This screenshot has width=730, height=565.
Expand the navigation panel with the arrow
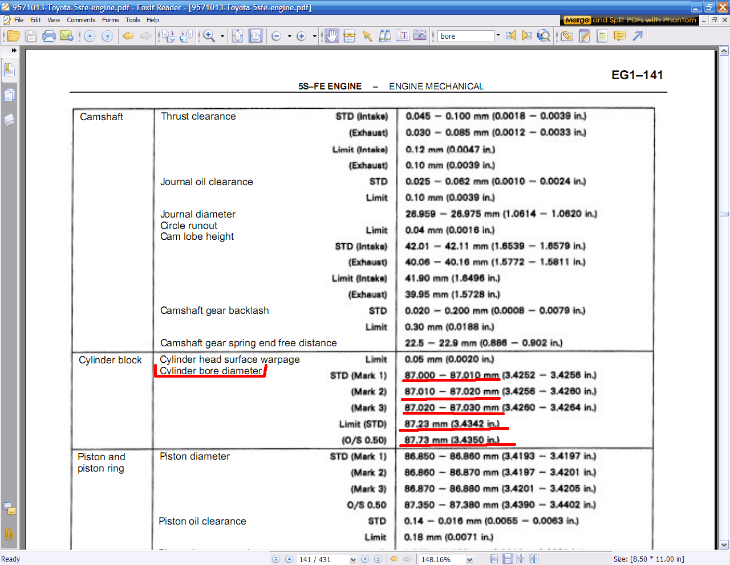click(x=14, y=51)
